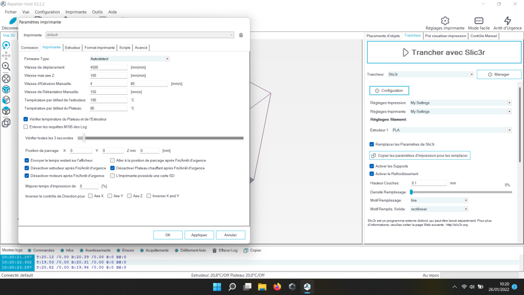Delete printer config with trash icon
524x295 pixels.
coord(241,35)
